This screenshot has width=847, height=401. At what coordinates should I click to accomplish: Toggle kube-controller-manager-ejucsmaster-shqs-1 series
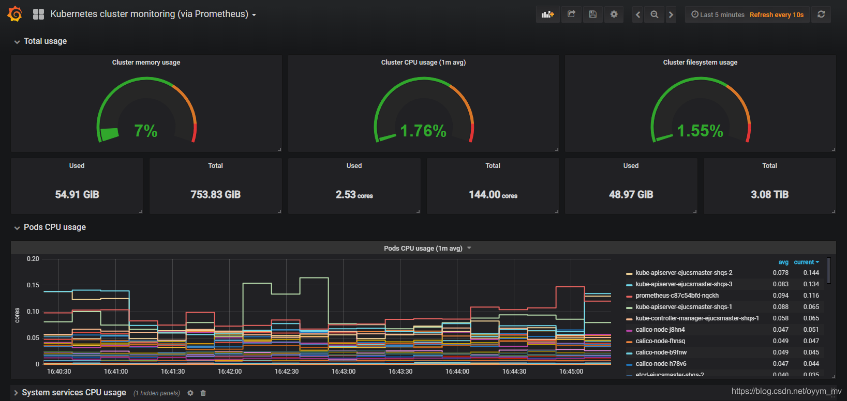[x=697, y=318]
